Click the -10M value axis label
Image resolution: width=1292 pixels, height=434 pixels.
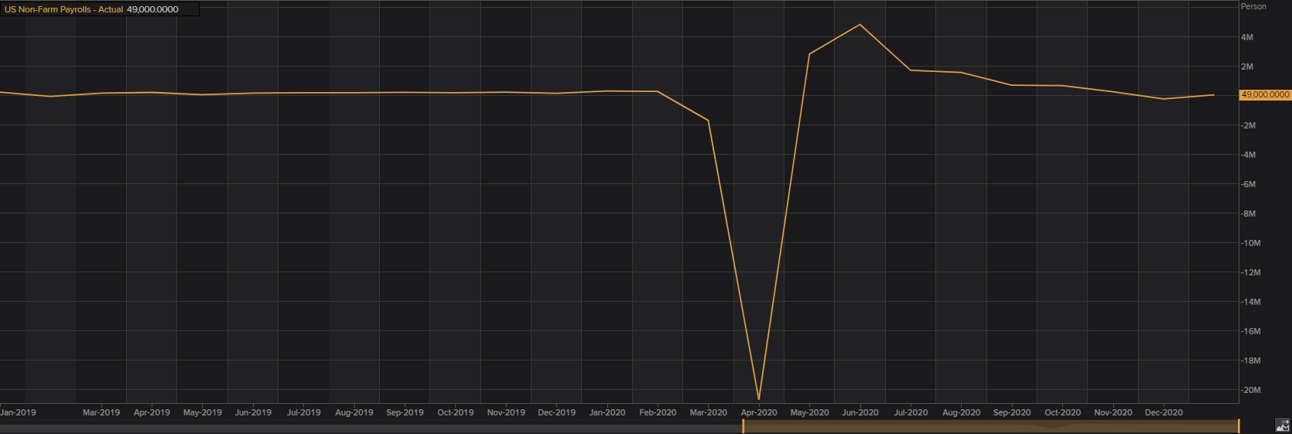coord(1251,243)
